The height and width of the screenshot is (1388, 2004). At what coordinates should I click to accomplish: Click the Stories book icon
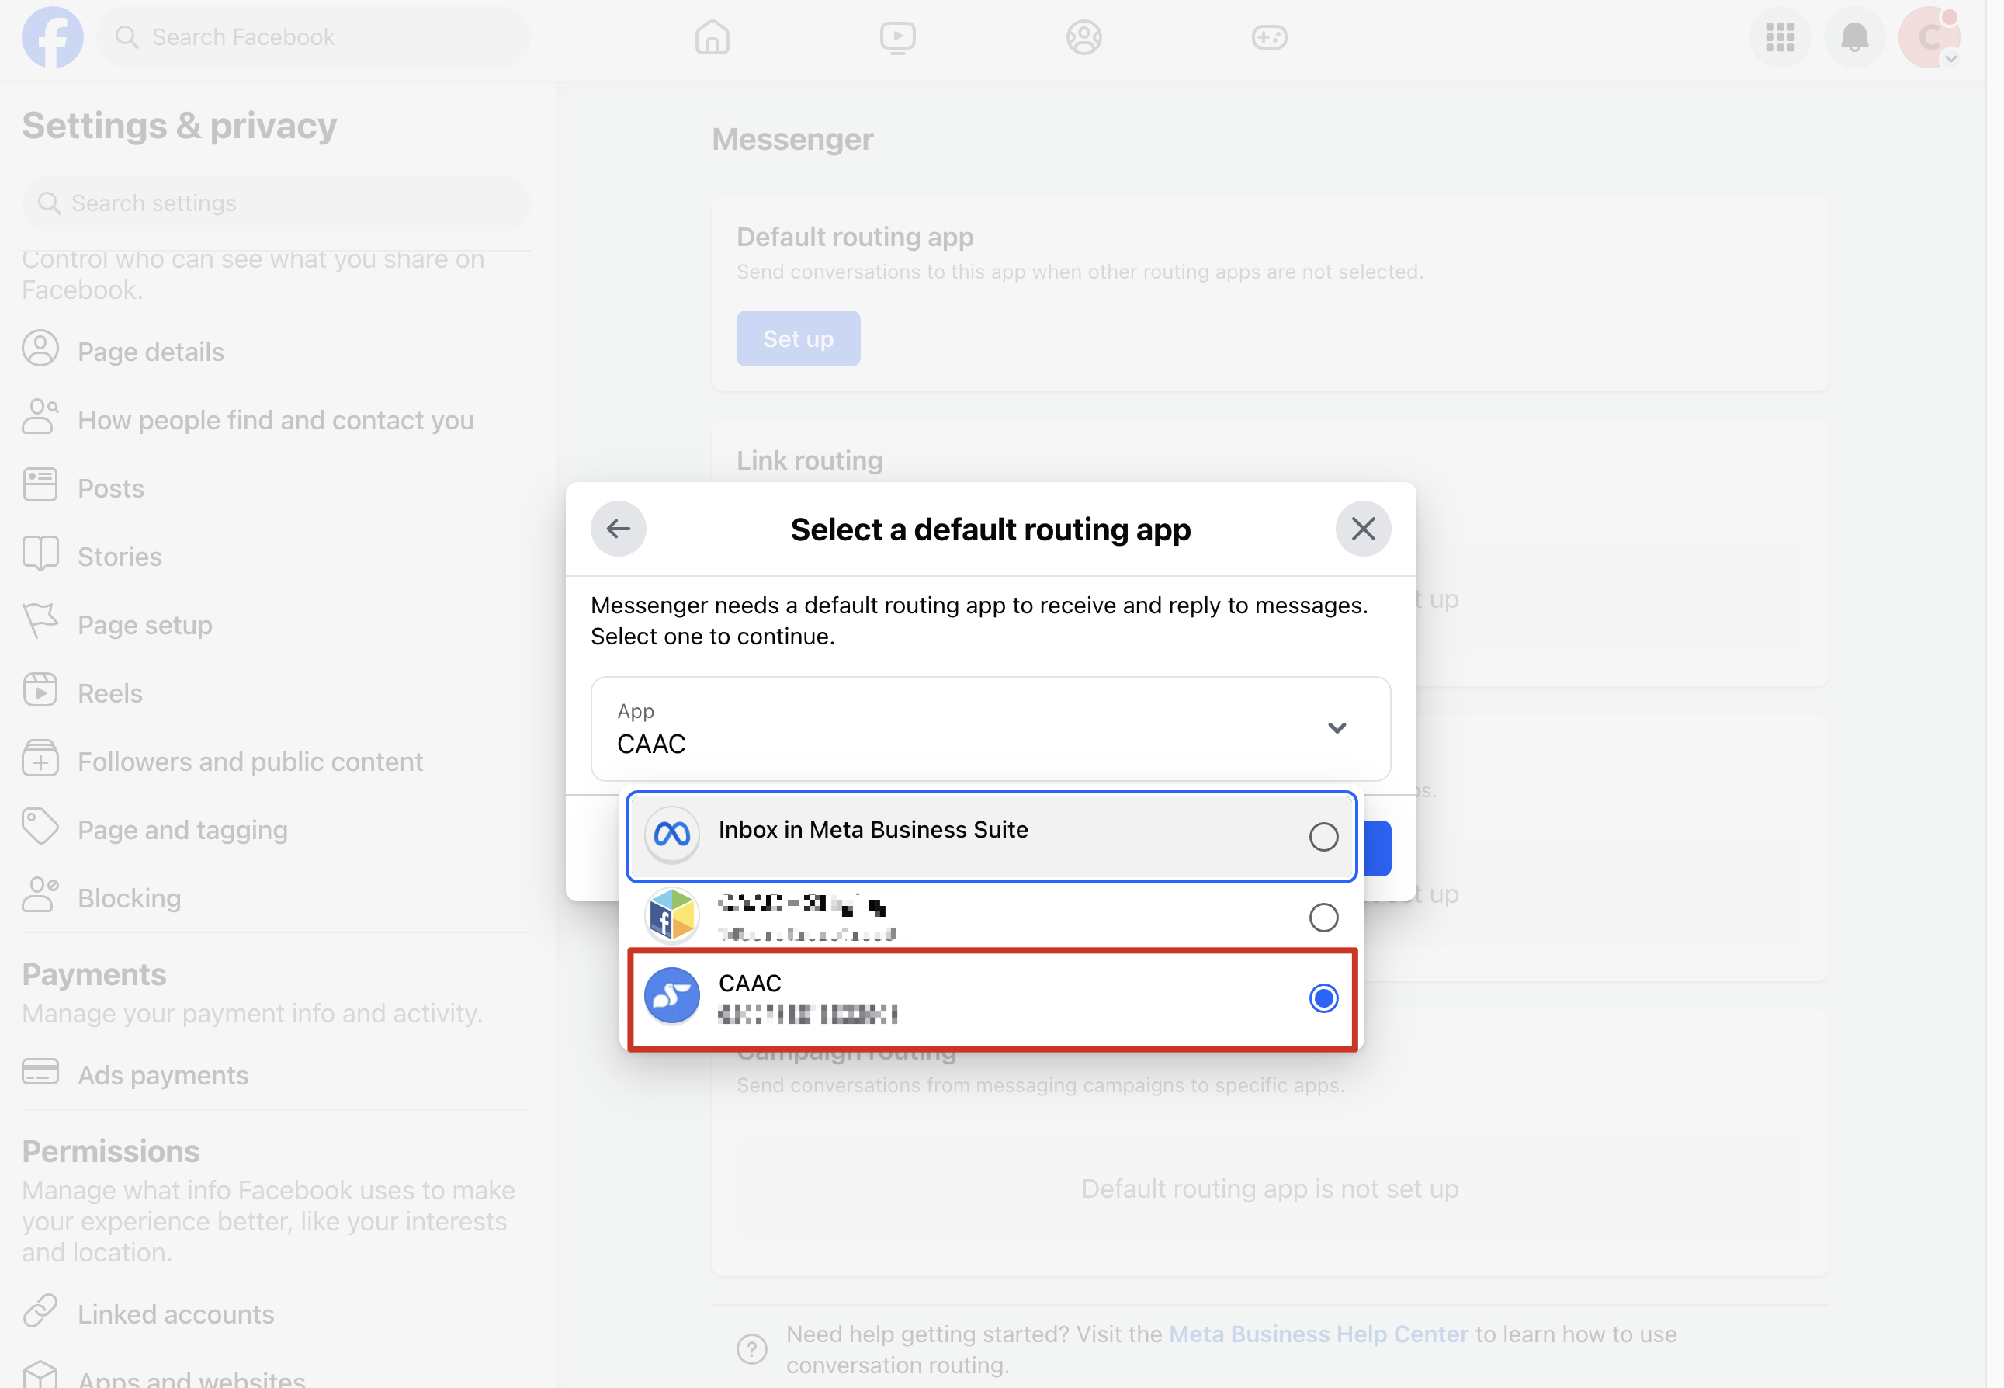coord(40,555)
